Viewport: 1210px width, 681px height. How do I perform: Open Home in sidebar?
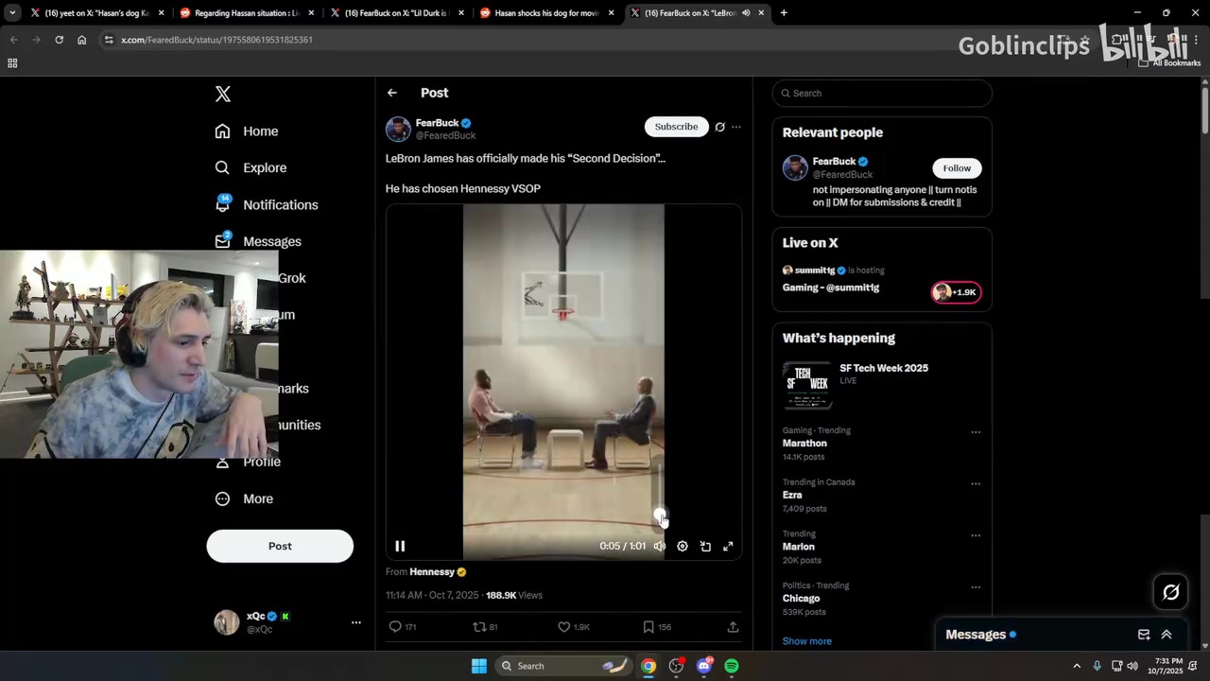coord(260,131)
